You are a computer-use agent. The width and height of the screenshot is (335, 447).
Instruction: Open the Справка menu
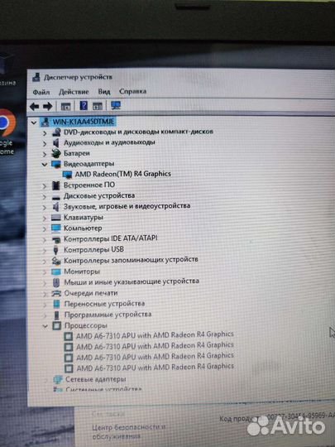click(132, 92)
